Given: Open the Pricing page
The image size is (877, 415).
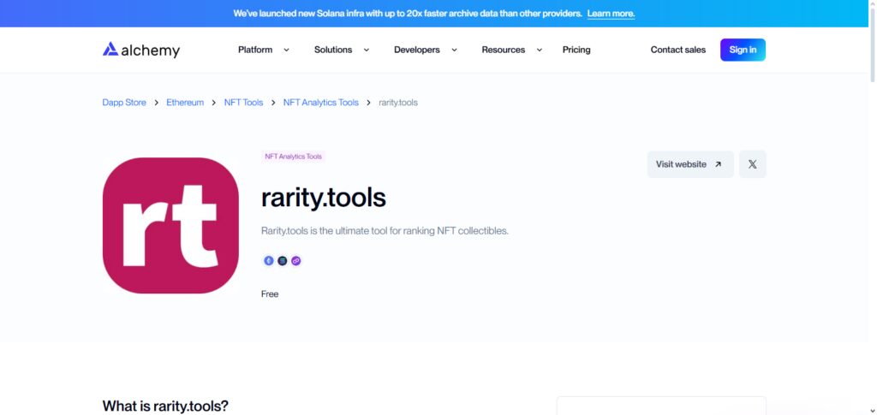Looking at the screenshot, I should (576, 50).
